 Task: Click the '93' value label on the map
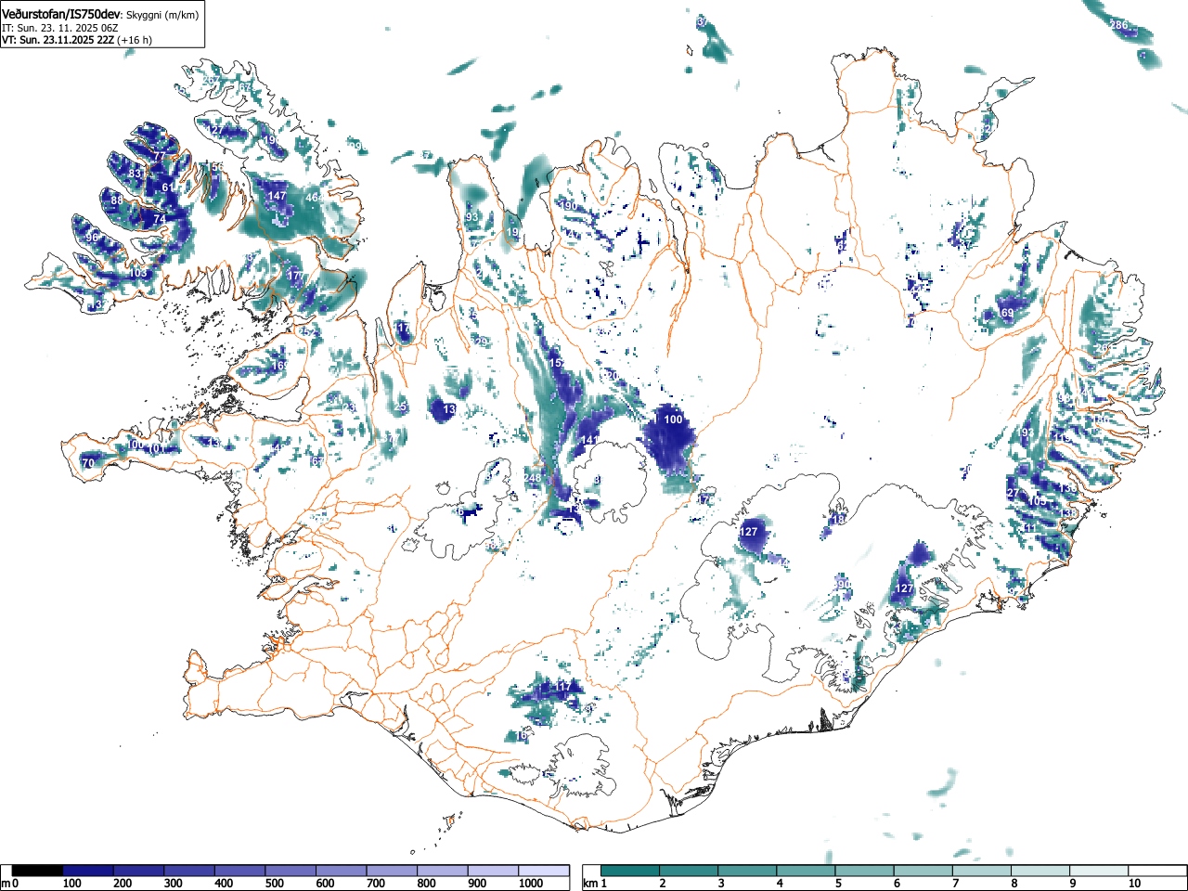point(472,217)
